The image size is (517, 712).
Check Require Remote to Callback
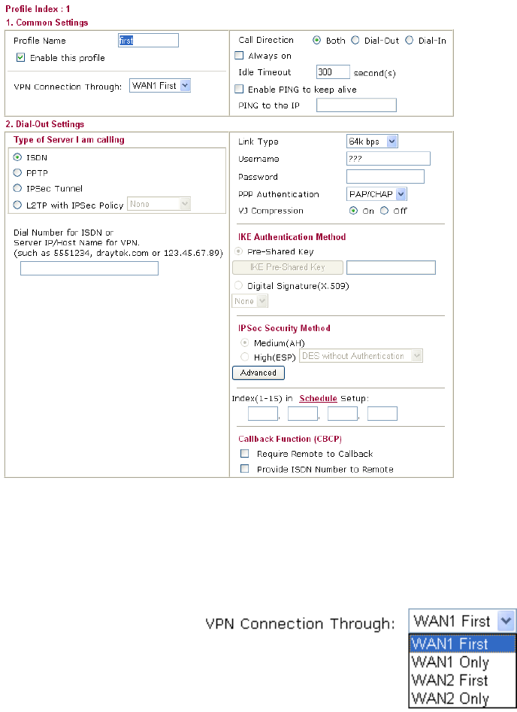point(245,453)
